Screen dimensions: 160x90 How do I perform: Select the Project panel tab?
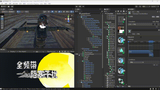[106, 9]
